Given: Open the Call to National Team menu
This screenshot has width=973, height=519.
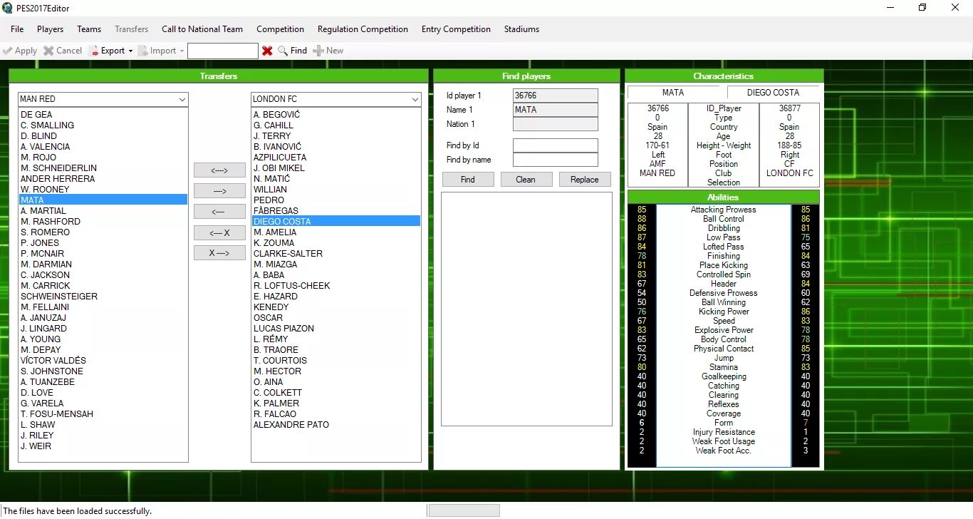Looking at the screenshot, I should (202, 29).
